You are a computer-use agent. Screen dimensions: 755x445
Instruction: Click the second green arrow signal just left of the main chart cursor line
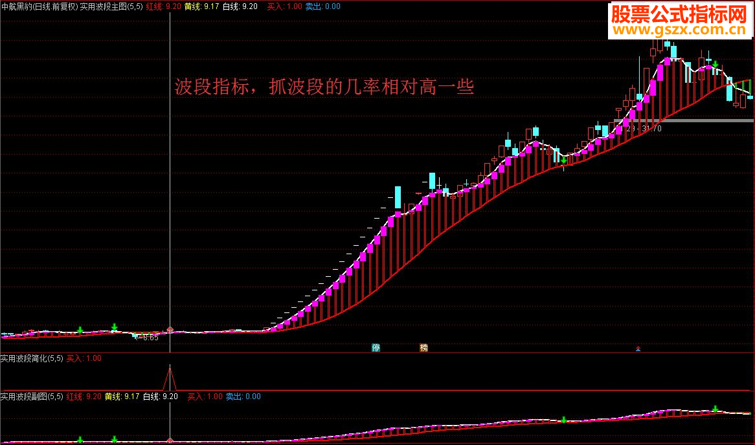[114, 327]
